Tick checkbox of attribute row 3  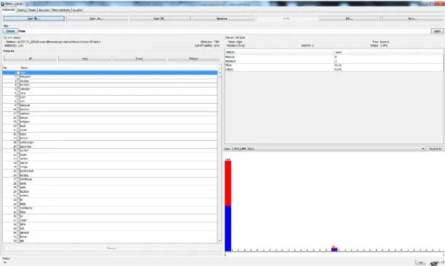pos(18,81)
